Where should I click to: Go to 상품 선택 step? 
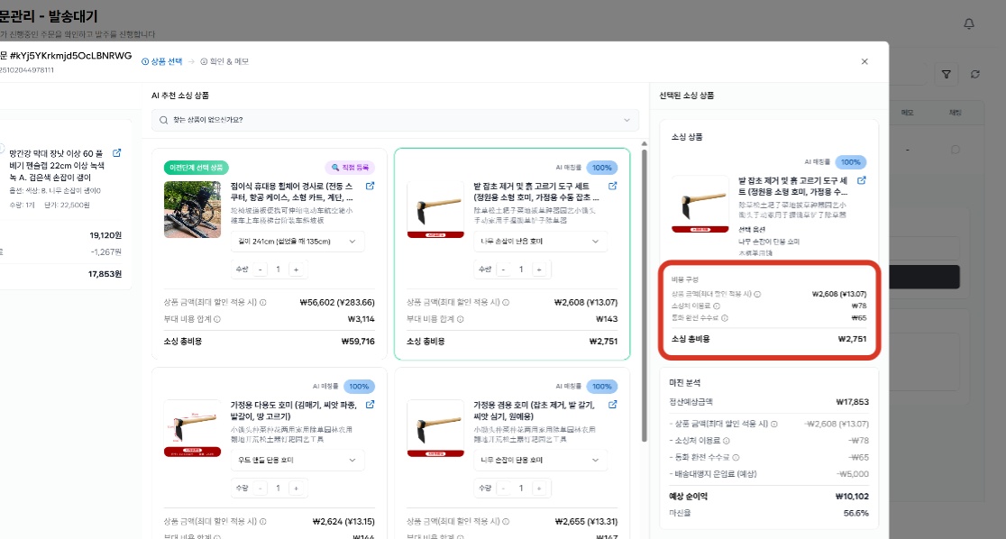pyautogui.click(x=161, y=61)
